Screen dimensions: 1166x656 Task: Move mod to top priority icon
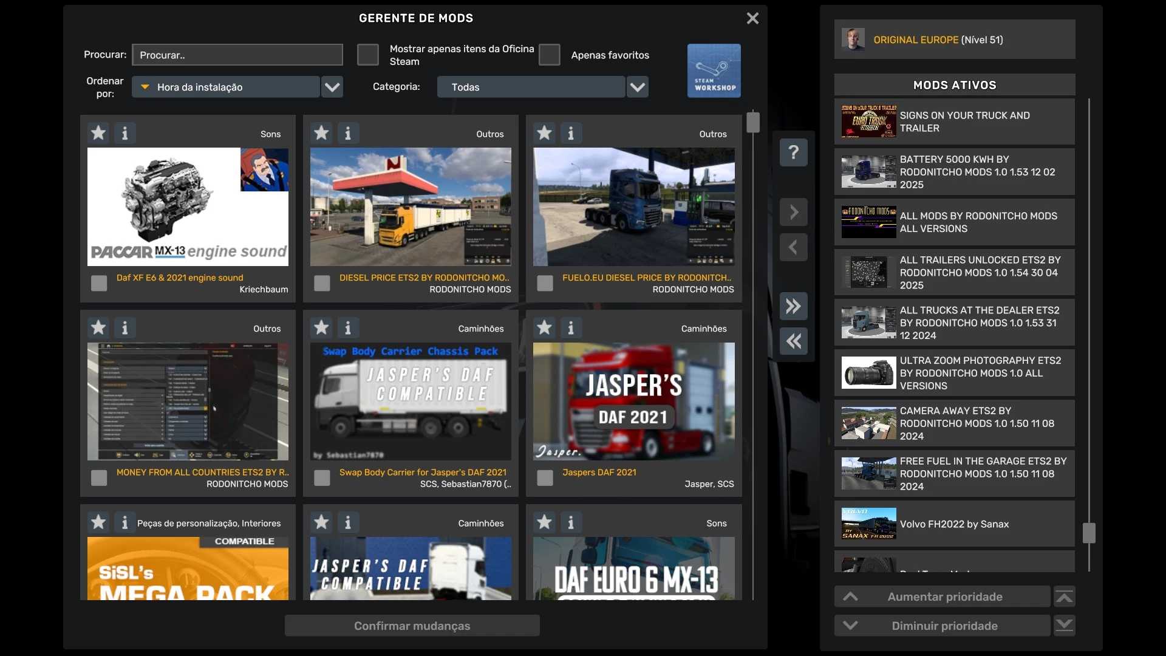[1064, 596]
